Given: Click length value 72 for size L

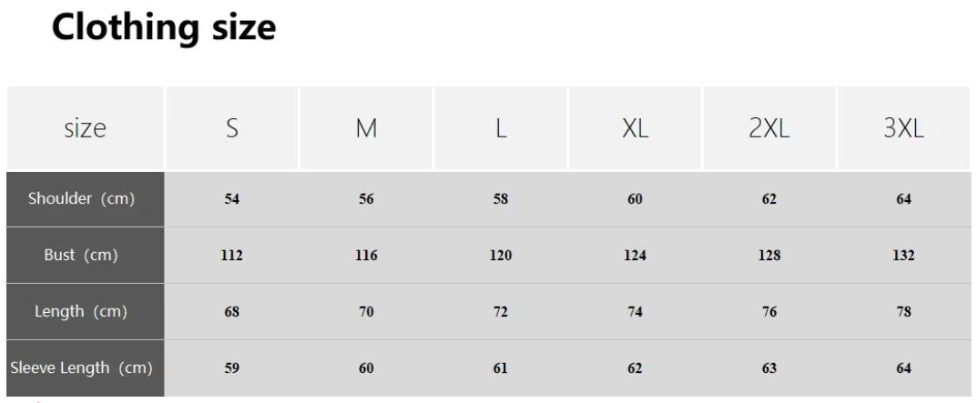Looking at the screenshot, I should pyautogui.click(x=501, y=311).
